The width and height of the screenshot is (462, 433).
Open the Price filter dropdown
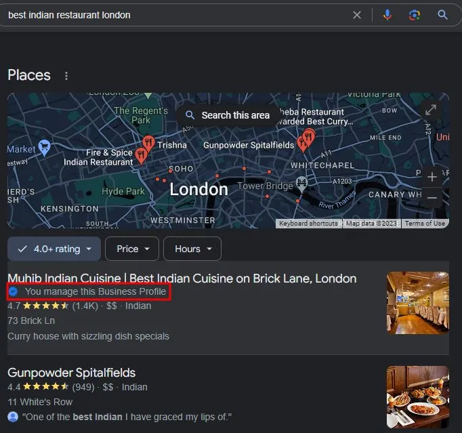(x=132, y=249)
